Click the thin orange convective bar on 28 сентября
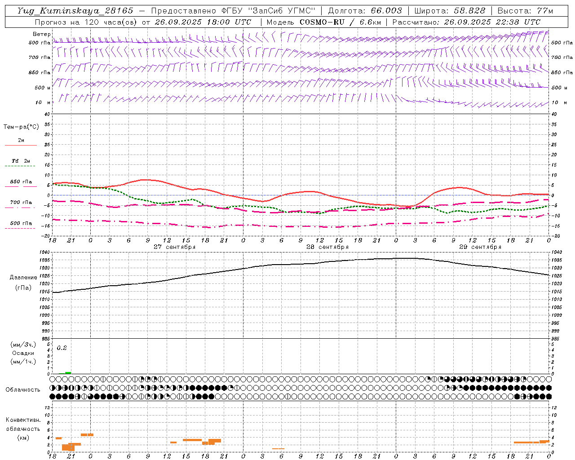This screenshot has width=575, height=460. tap(279, 448)
